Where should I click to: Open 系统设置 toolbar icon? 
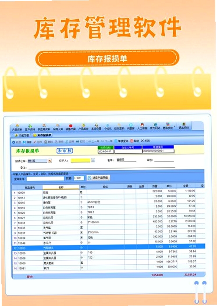pos(96,127)
